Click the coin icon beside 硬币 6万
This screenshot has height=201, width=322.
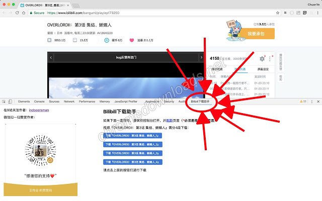[106, 40]
